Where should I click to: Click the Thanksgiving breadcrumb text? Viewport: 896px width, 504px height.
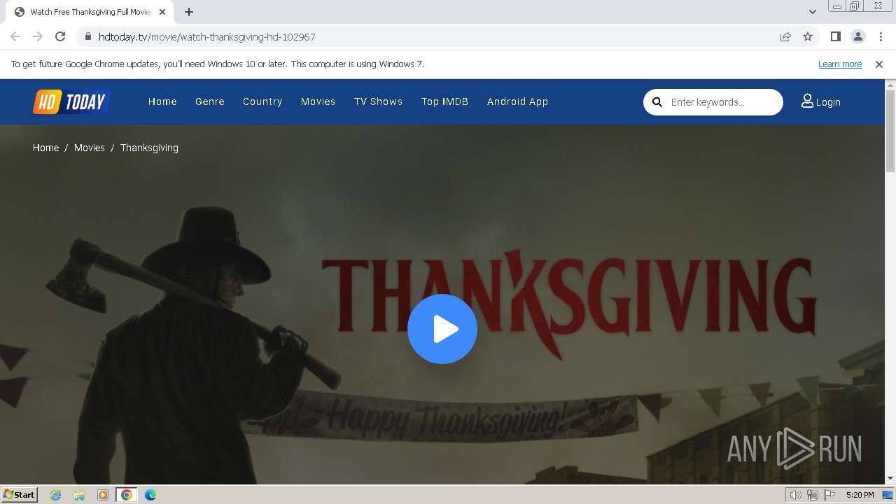coord(149,148)
